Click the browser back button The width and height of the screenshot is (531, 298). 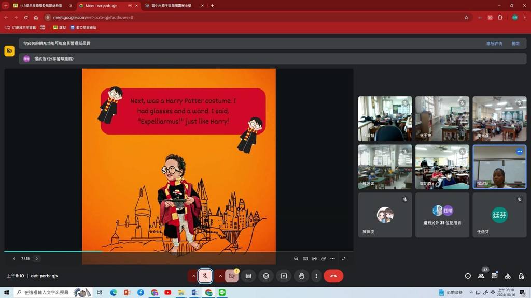pyautogui.click(x=6, y=17)
